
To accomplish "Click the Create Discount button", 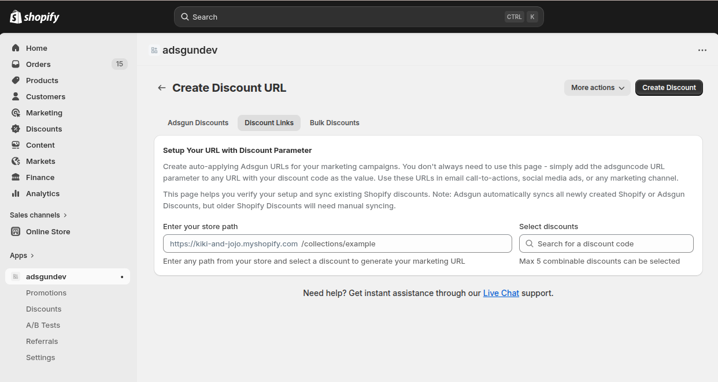I will (x=669, y=88).
